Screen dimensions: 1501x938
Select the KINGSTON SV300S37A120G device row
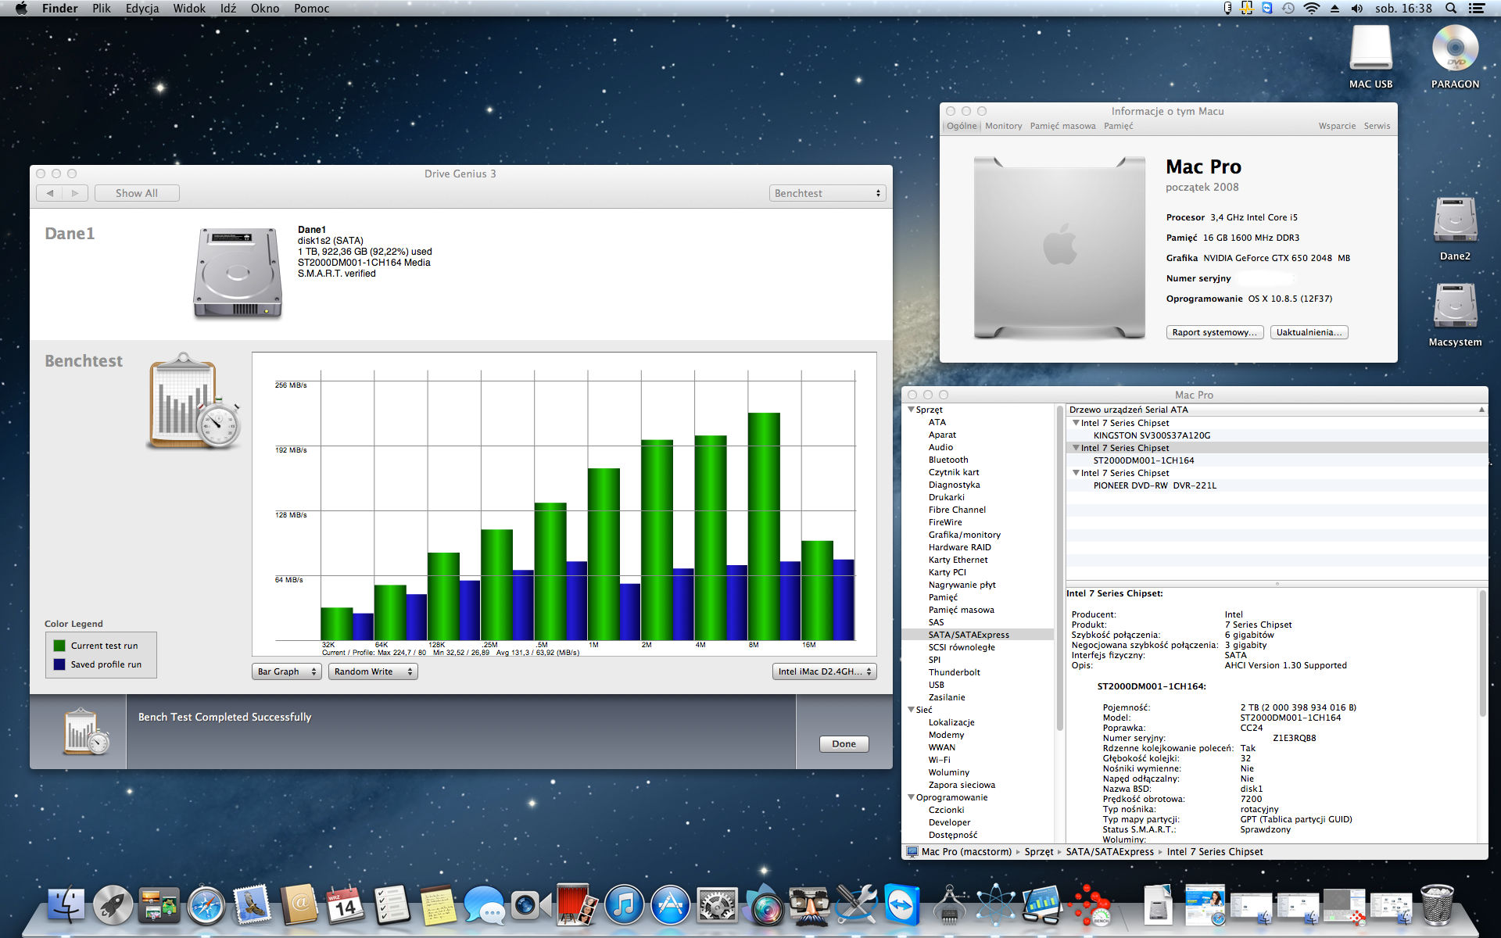1277,435
